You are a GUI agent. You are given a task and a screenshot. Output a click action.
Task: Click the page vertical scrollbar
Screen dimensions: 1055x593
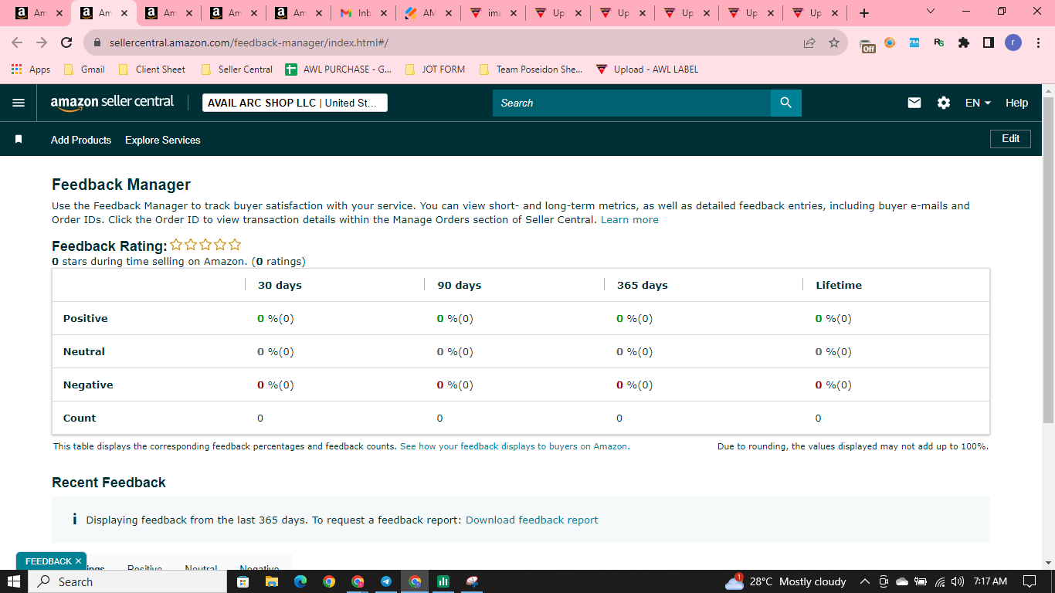pyautogui.click(x=1048, y=259)
